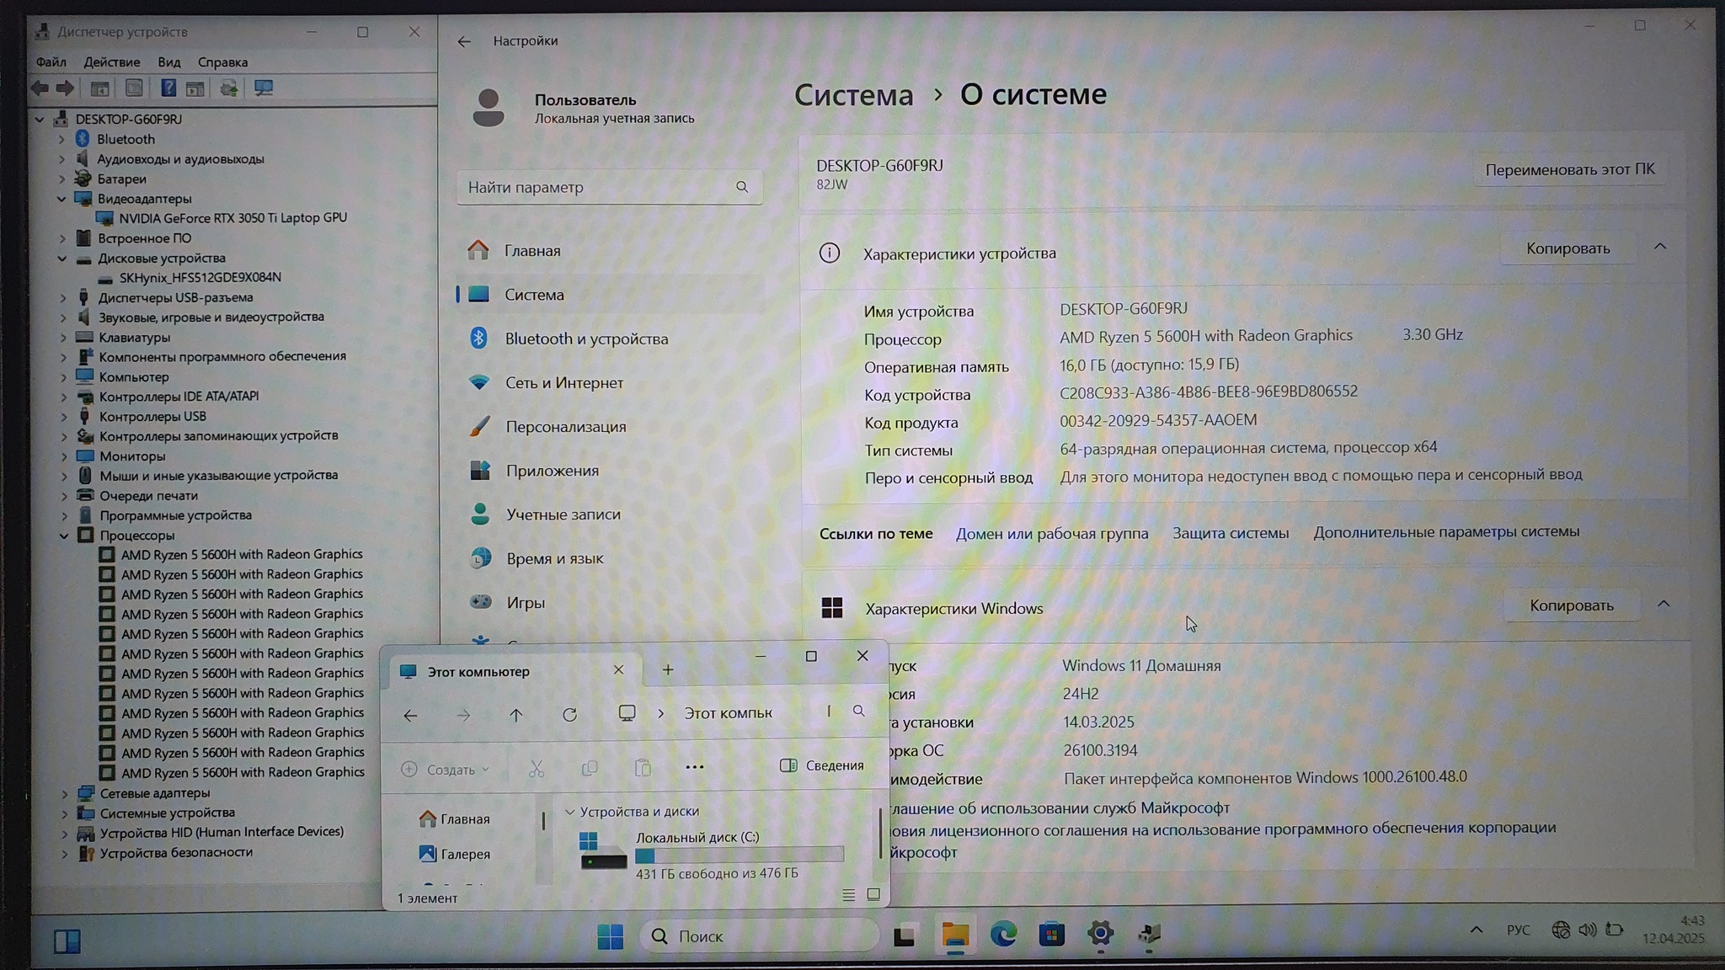
Task: Collapse Устройства и диски group in Explorer
Action: [x=570, y=812]
